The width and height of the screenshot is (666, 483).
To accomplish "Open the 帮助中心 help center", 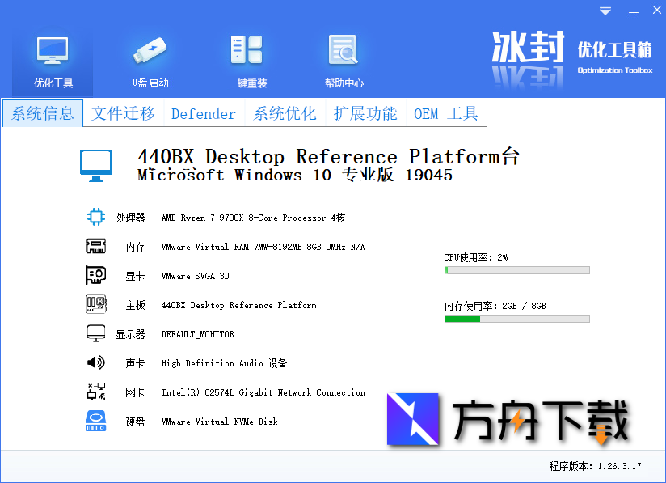I will point(344,57).
